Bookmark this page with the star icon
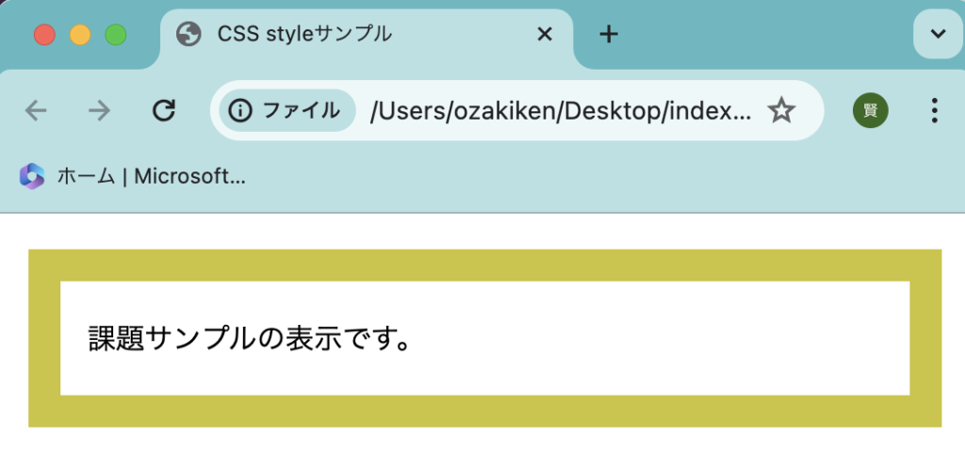The height and width of the screenshot is (470, 965). pos(780,110)
